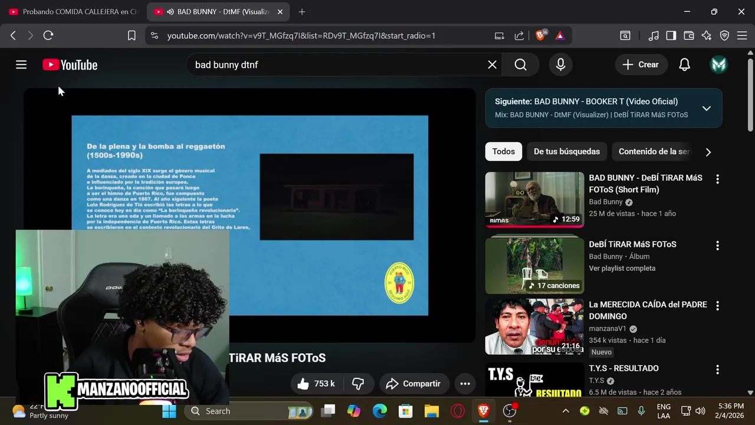The width and height of the screenshot is (755, 425).
Task: Open the account avatar menu
Action: 718,65
